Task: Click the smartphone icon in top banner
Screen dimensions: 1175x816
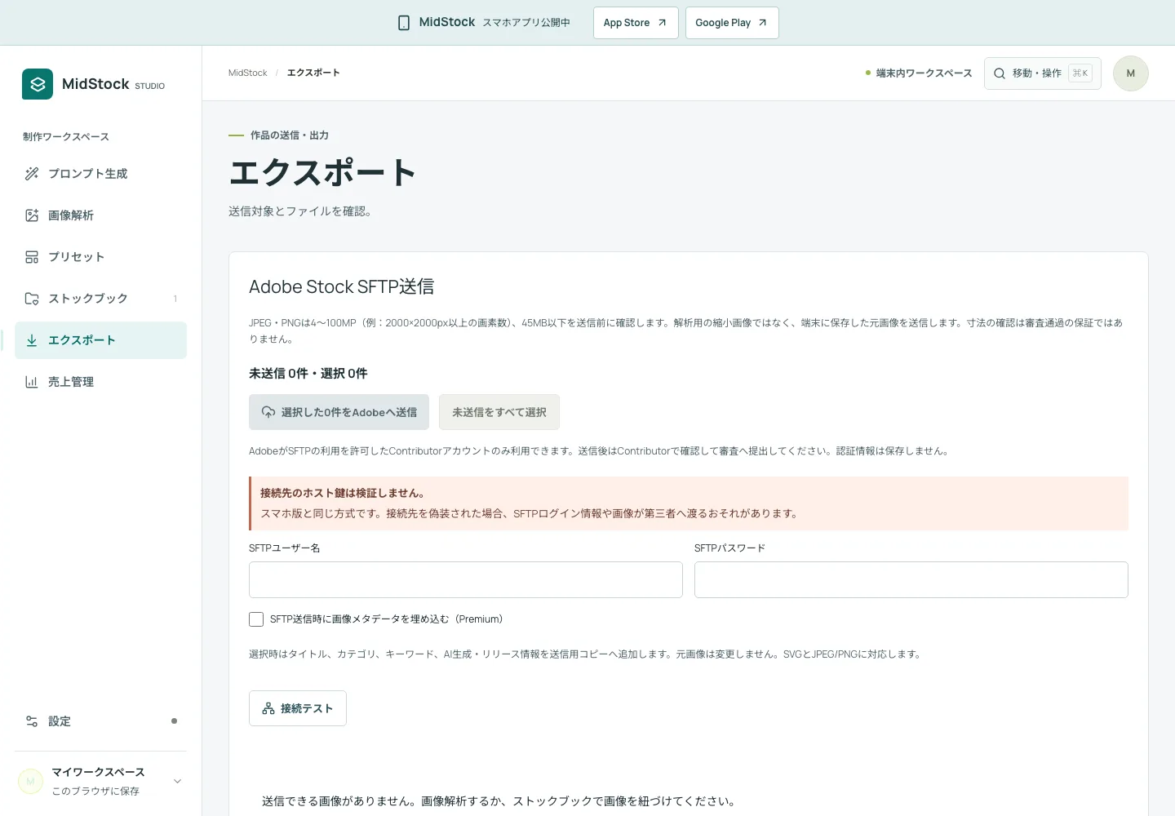Action: (x=404, y=23)
